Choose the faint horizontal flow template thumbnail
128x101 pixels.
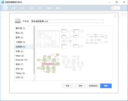pos(97,39)
